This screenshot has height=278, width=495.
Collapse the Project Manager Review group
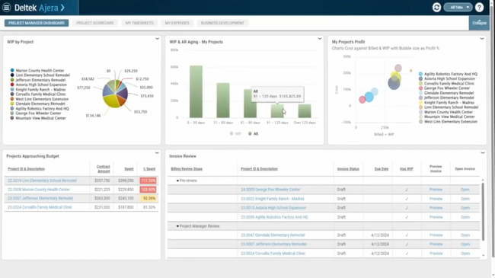177,226
